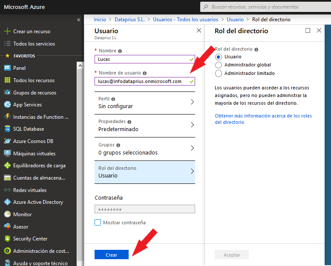Open Redes virtuales in sidebar
The height and width of the screenshot is (266, 331).
tap(30, 190)
